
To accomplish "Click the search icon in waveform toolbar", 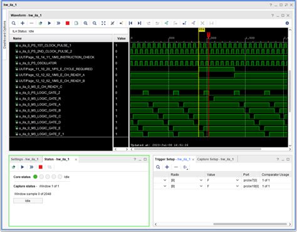I will pos(14,23).
